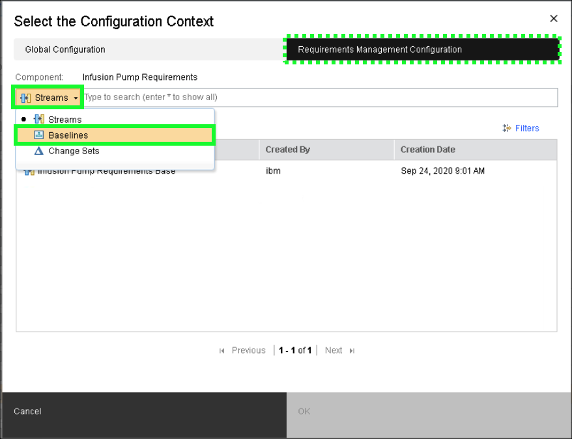Sort by the Created By column header
The height and width of the screenshot is (439, 572).
point(287,150)
